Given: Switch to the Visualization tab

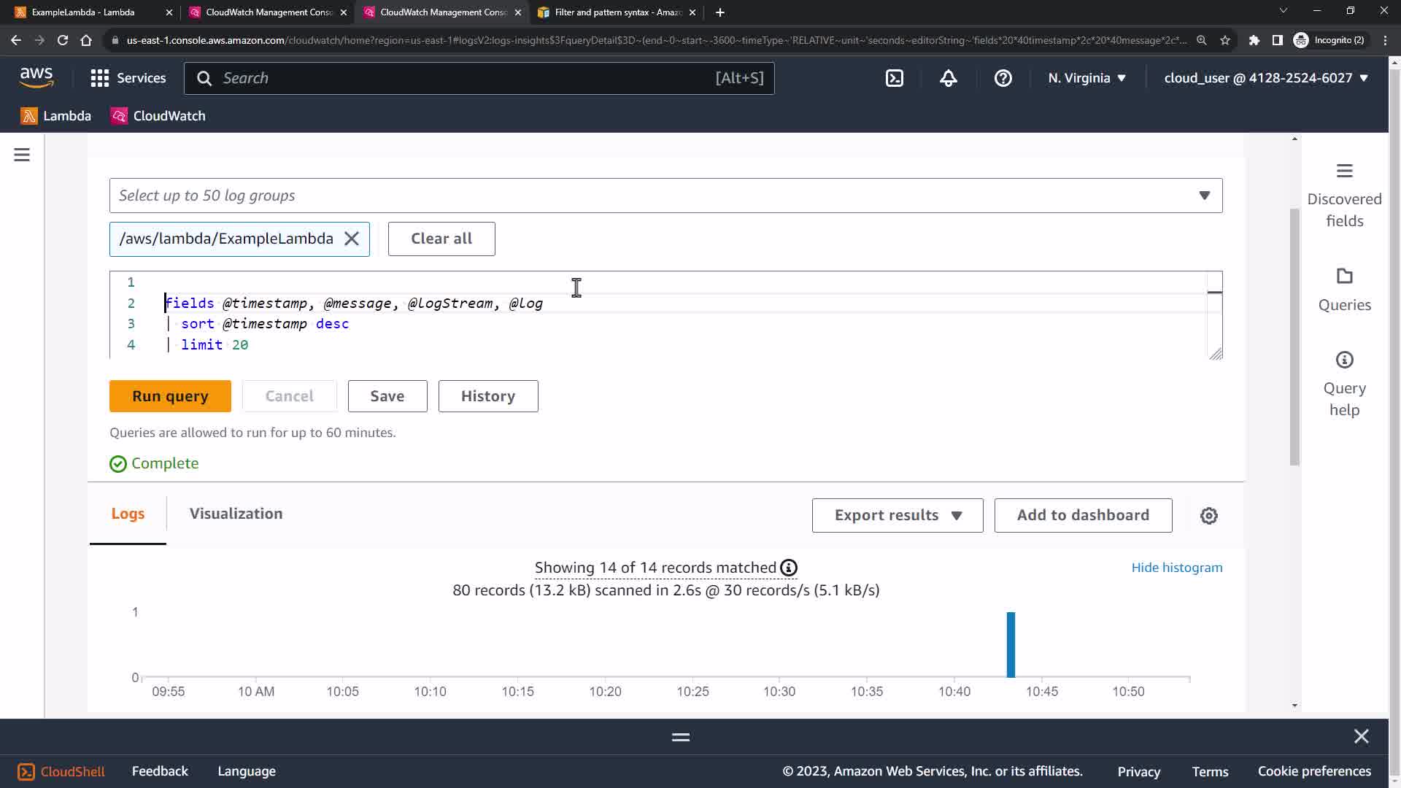Looking at the screenshot, I should click(236, 514).
